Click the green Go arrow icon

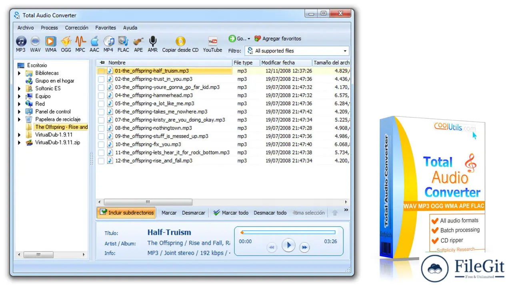[232, 39]
